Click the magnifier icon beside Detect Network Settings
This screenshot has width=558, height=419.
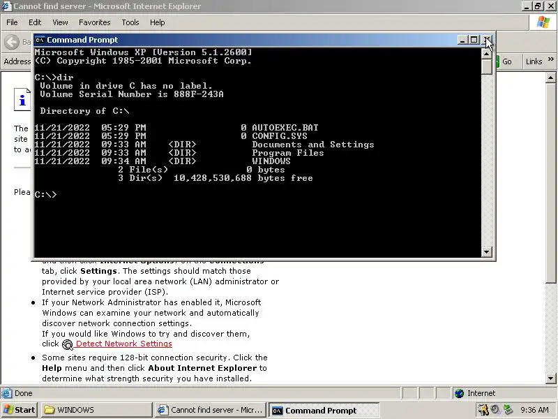pyautogui.click(x=67, y=344)
